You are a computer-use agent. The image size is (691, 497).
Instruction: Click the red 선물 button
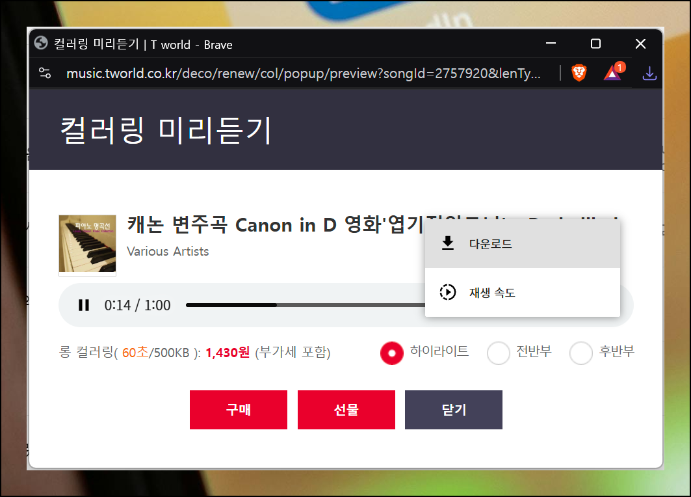(346, 410)
